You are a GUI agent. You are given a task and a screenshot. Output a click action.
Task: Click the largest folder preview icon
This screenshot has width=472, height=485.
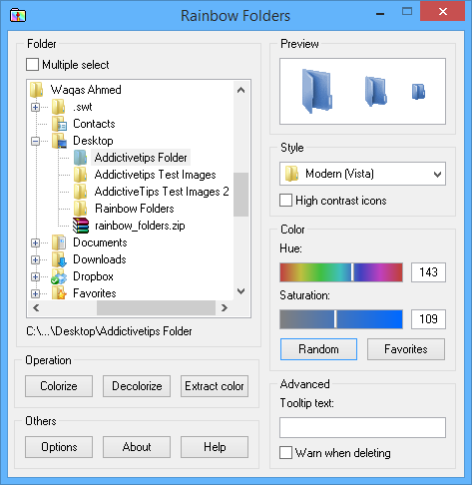click(x=317, y=91)
